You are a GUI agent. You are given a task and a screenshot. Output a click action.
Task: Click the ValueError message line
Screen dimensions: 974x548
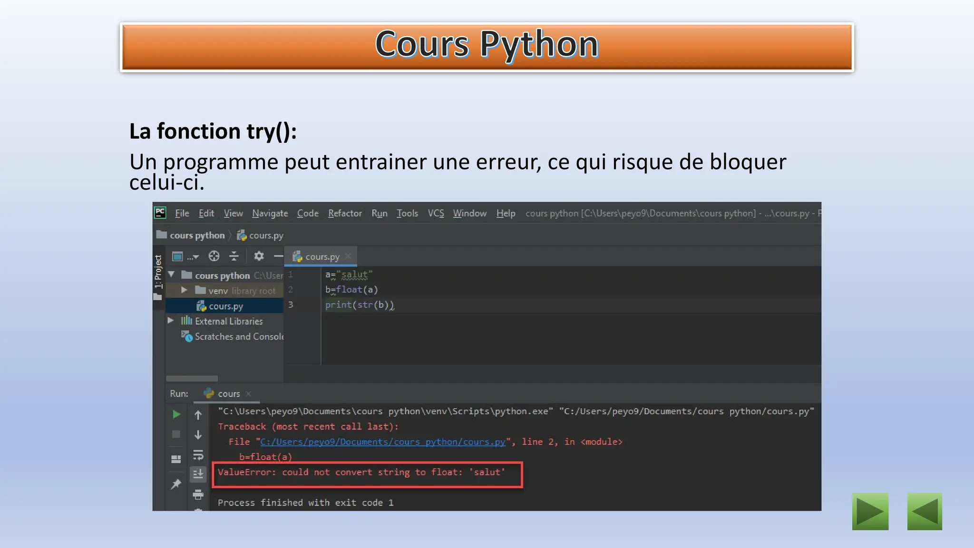point(361,472)
